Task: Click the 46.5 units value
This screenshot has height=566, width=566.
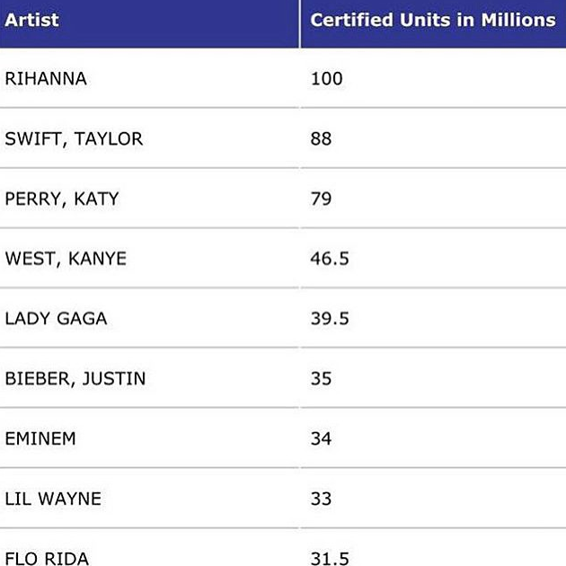Action: [x=330, y=259]
